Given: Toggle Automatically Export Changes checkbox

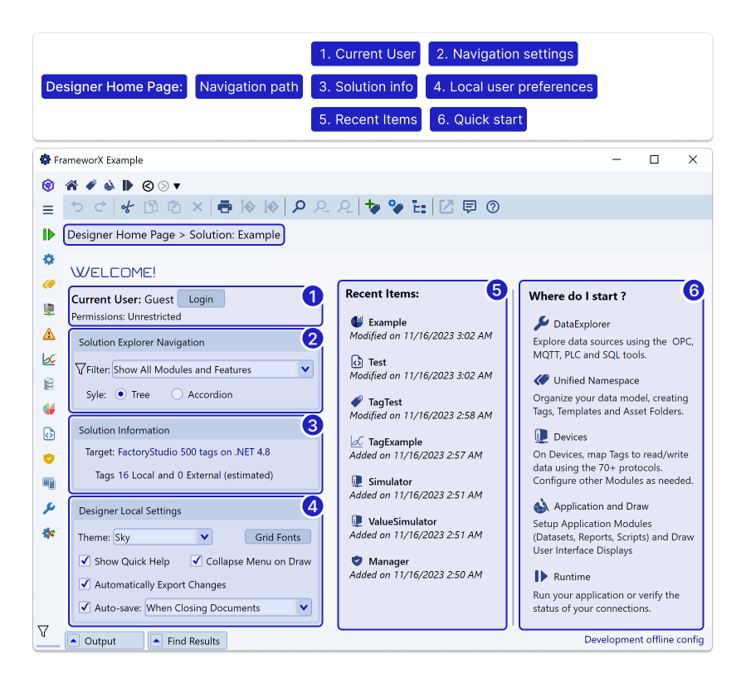Looking at the screenshot, I should 85,584.
